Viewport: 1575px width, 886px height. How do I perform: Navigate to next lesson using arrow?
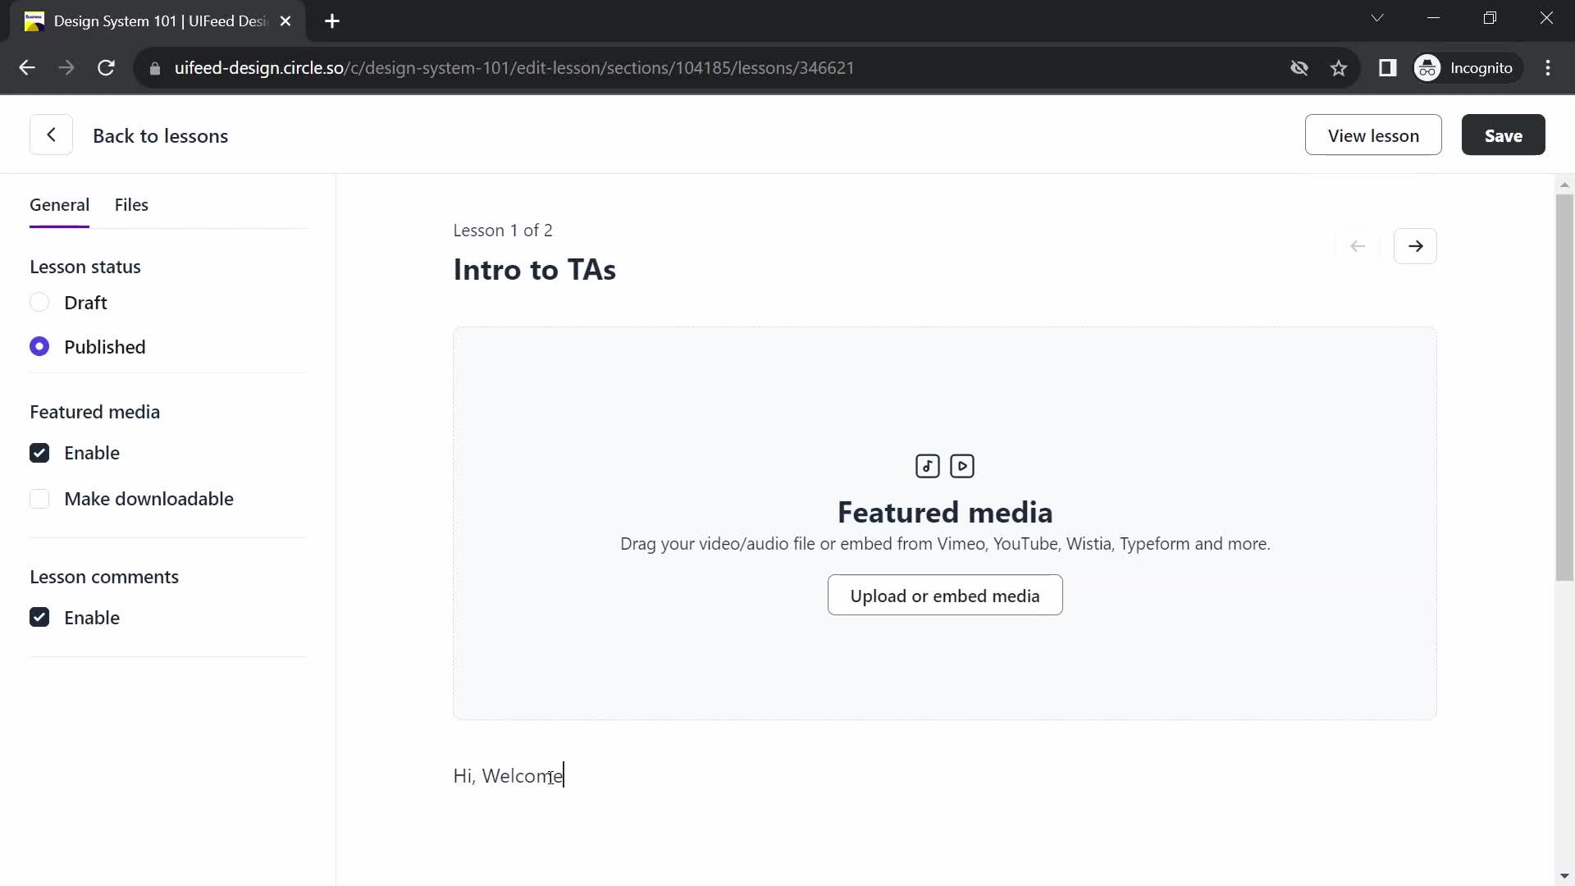point(1417,244)
